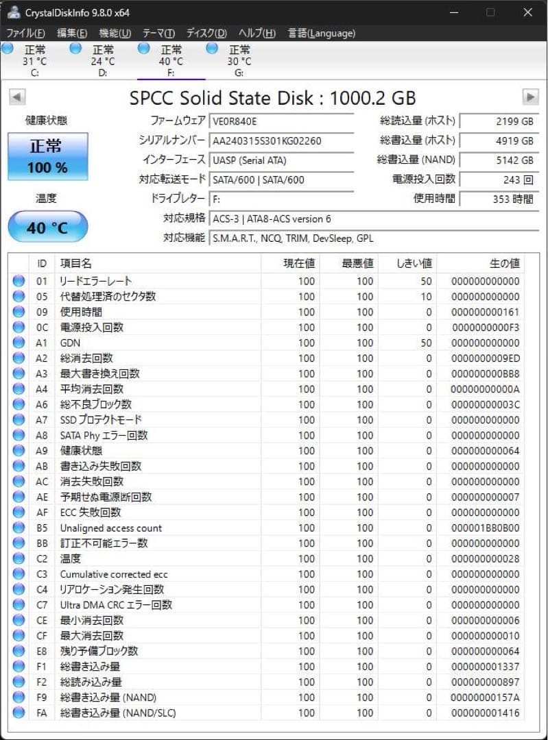Click status icon for 消去失敗回数 row
Image resolution: width=548 pixels, height=740 pixels.
(x=19, y=482)
